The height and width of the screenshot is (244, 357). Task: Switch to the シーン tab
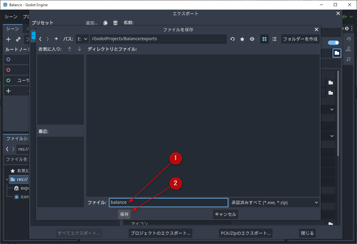point(12,28)
